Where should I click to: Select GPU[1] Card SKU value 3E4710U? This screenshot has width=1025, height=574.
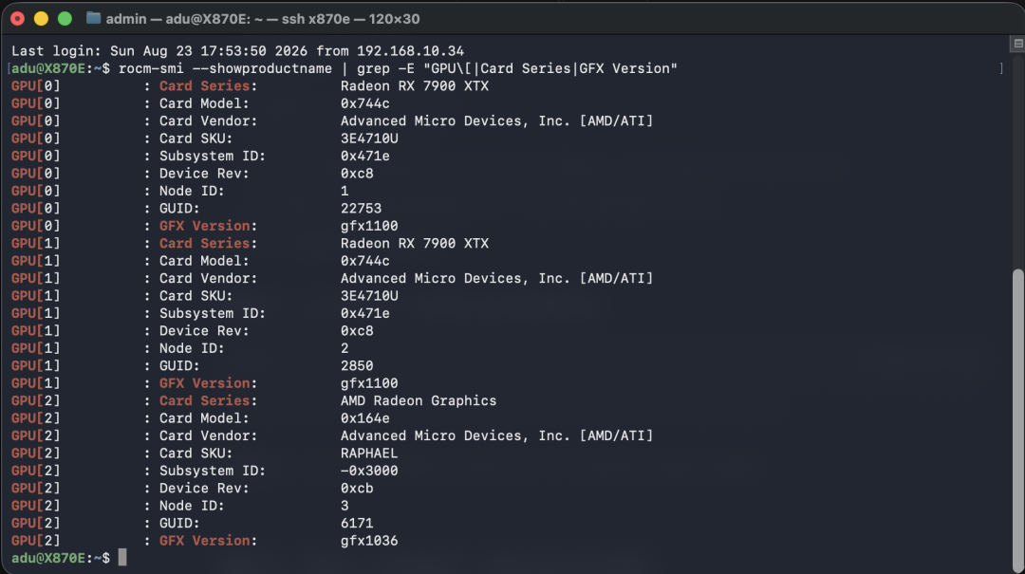tap(369, 296)
